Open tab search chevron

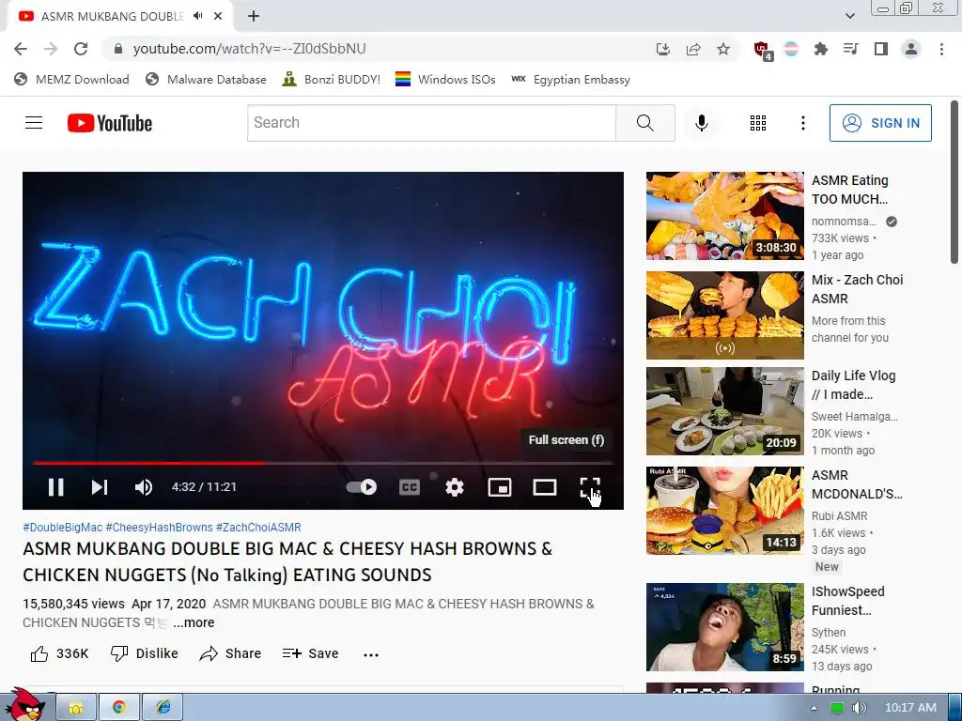click(849, 16)
